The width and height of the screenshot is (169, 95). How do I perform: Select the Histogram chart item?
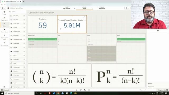[18, 51]
